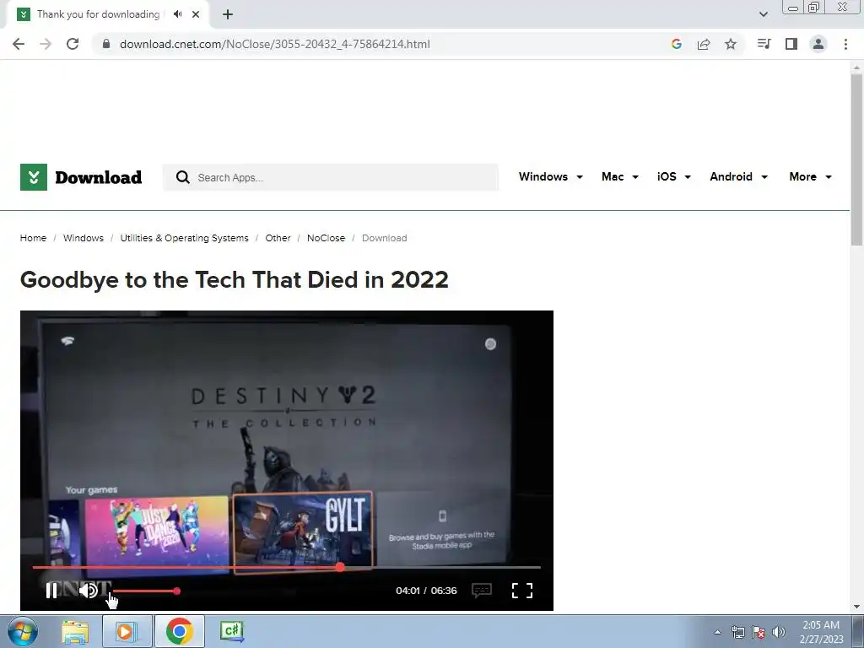864x648 pixels.
Task: Expand the iOS menu
Action: 674,177
